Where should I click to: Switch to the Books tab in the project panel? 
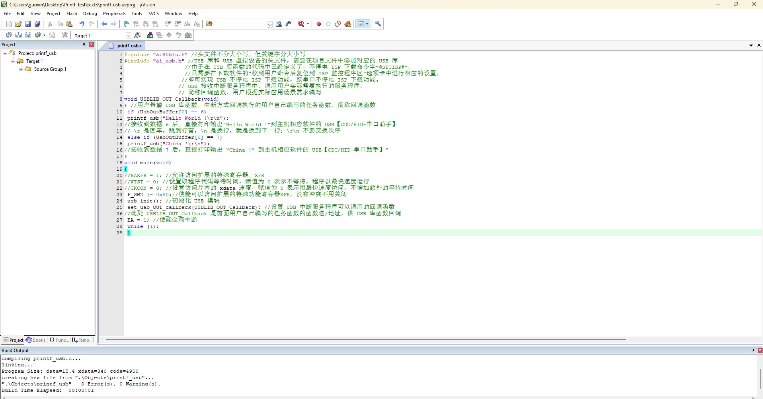[x=35, y=340]
